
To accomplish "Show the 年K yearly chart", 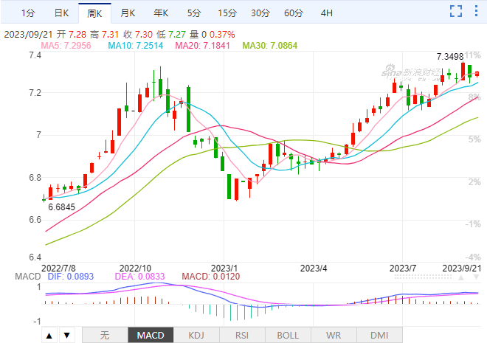I will click(x=161, y=13).
